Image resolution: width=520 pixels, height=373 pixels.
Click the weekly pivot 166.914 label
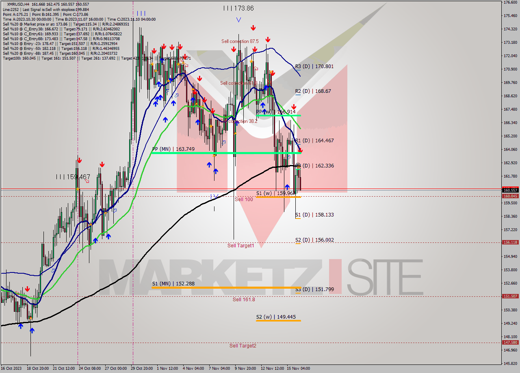pyautogui.click(x=276, y=112)
